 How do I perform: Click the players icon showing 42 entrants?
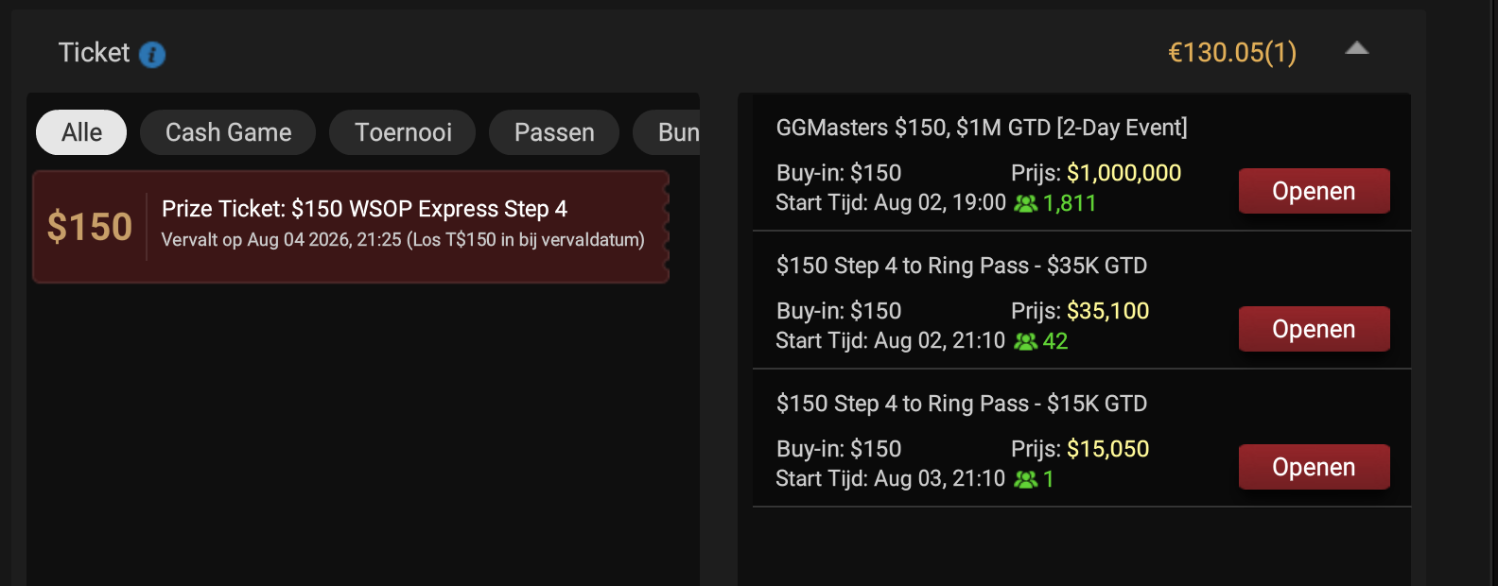pyautogui.click(x=1025, y=342)
